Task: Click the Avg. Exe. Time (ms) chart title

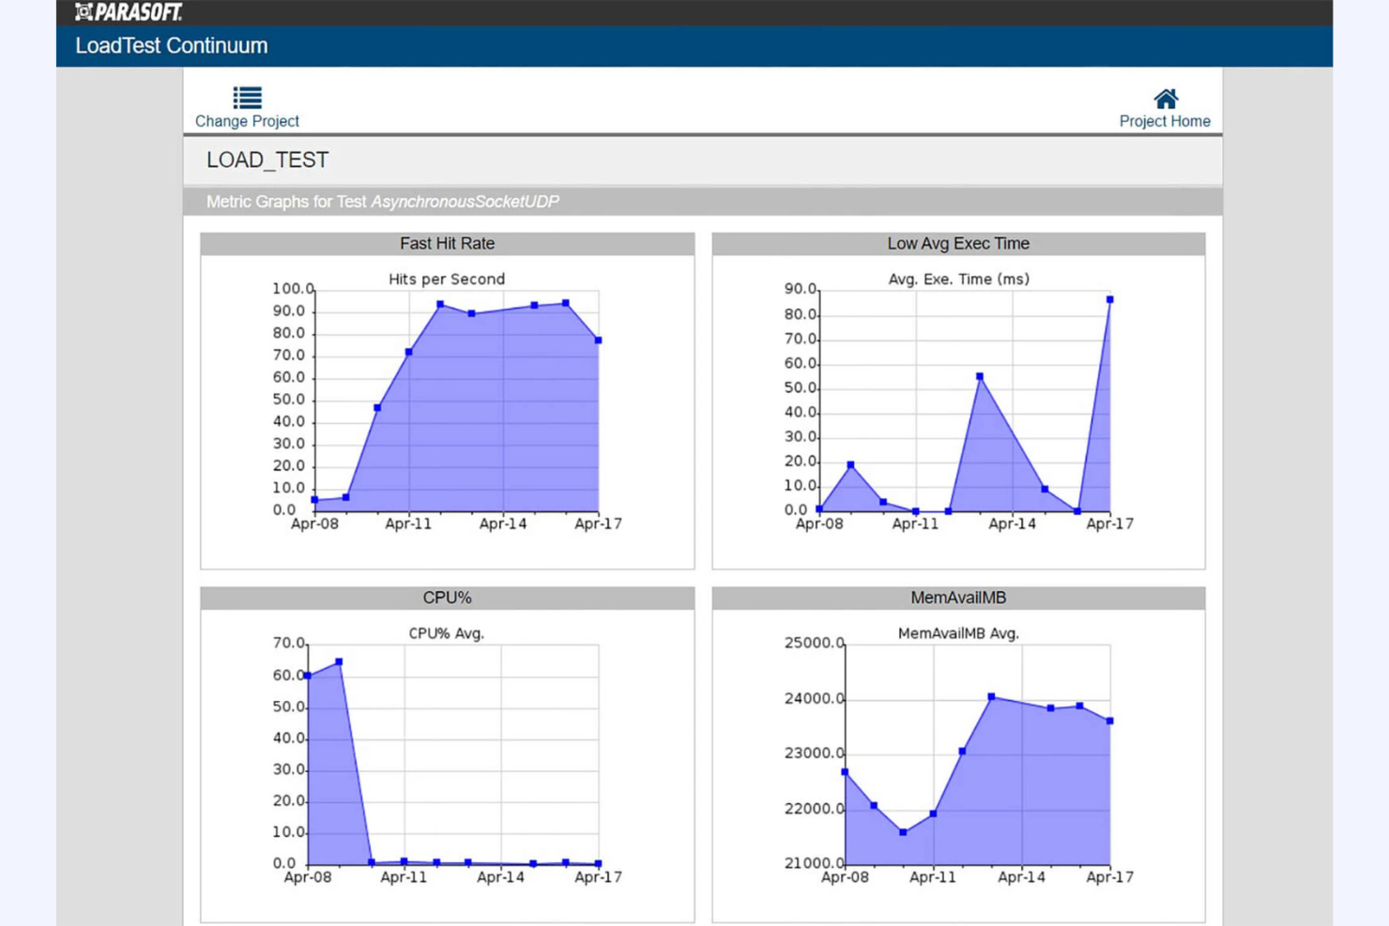Action: point(957,279)
